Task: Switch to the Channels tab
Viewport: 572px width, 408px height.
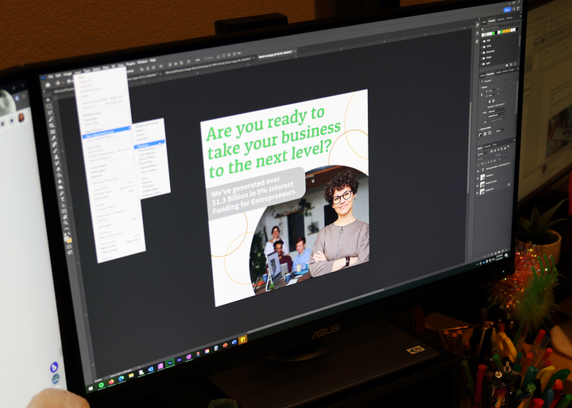Action: coord(487,147)
